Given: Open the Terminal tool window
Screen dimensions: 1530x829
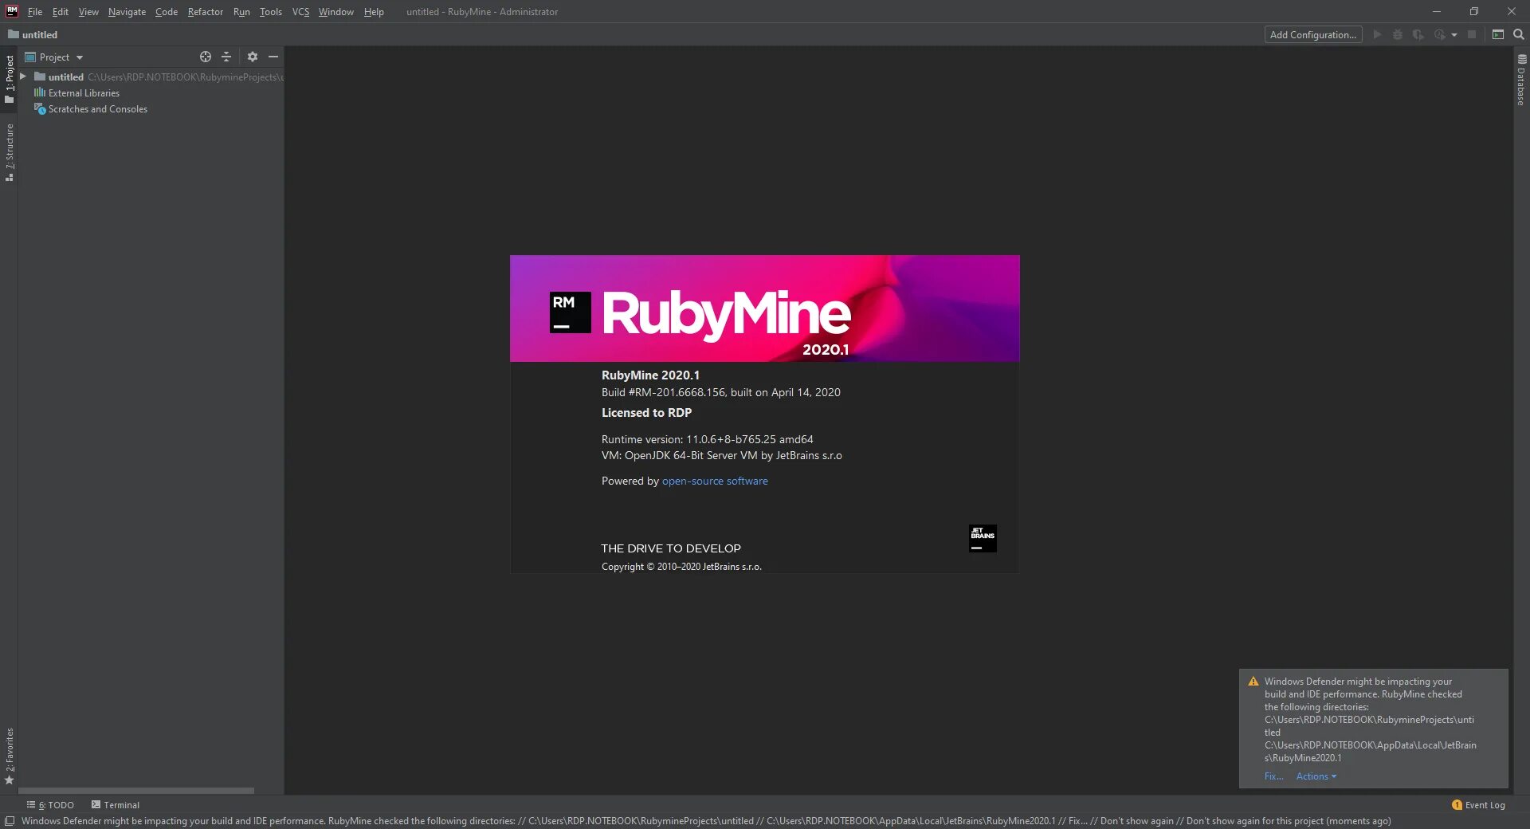Looking at the screenshot, I should click(115, 805).
